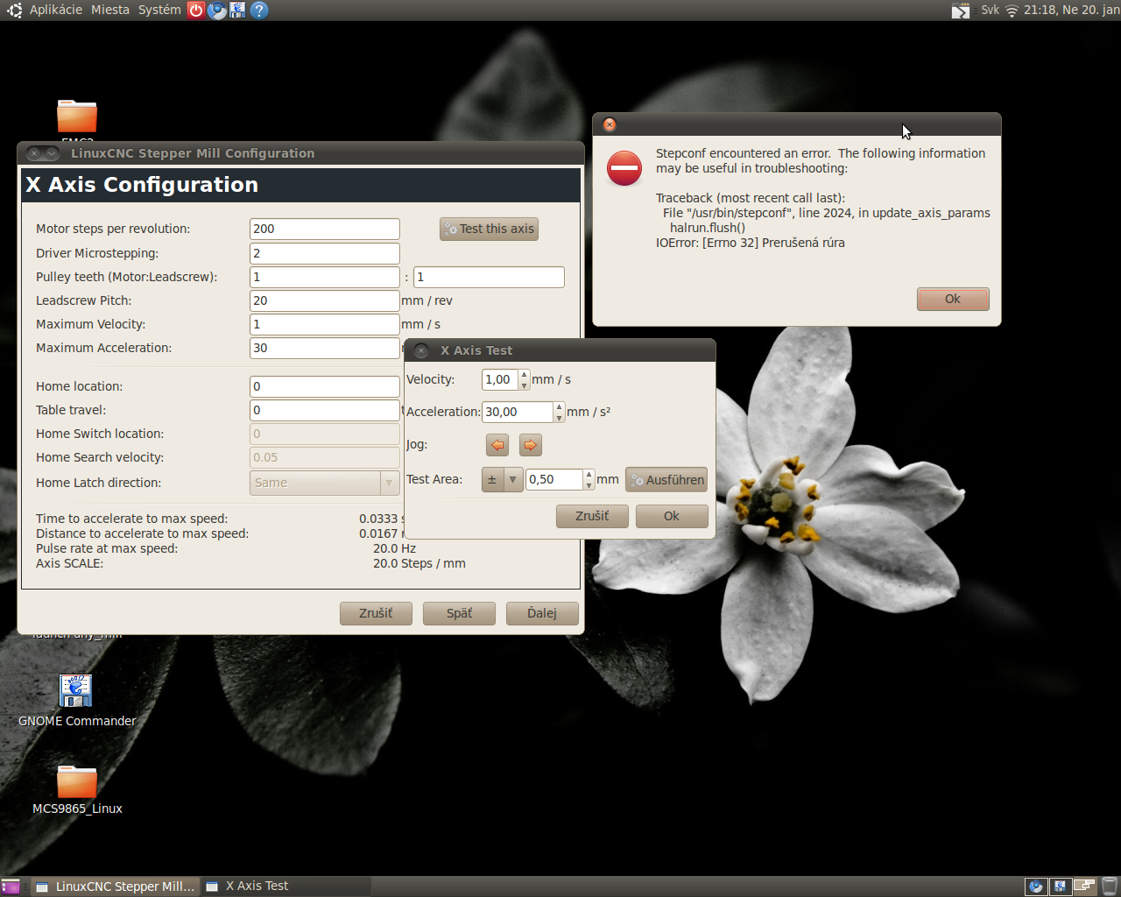Image resolution: width=1121 pixels, height=897 pixels.
Task: Click the red shutdown icon in the top panel
Action: [x=196, y=11]
